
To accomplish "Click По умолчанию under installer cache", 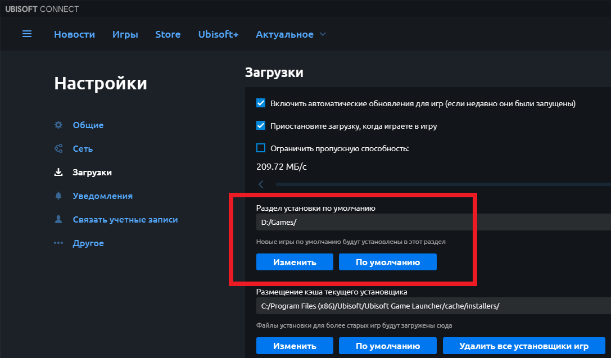I will pos(388,346).
